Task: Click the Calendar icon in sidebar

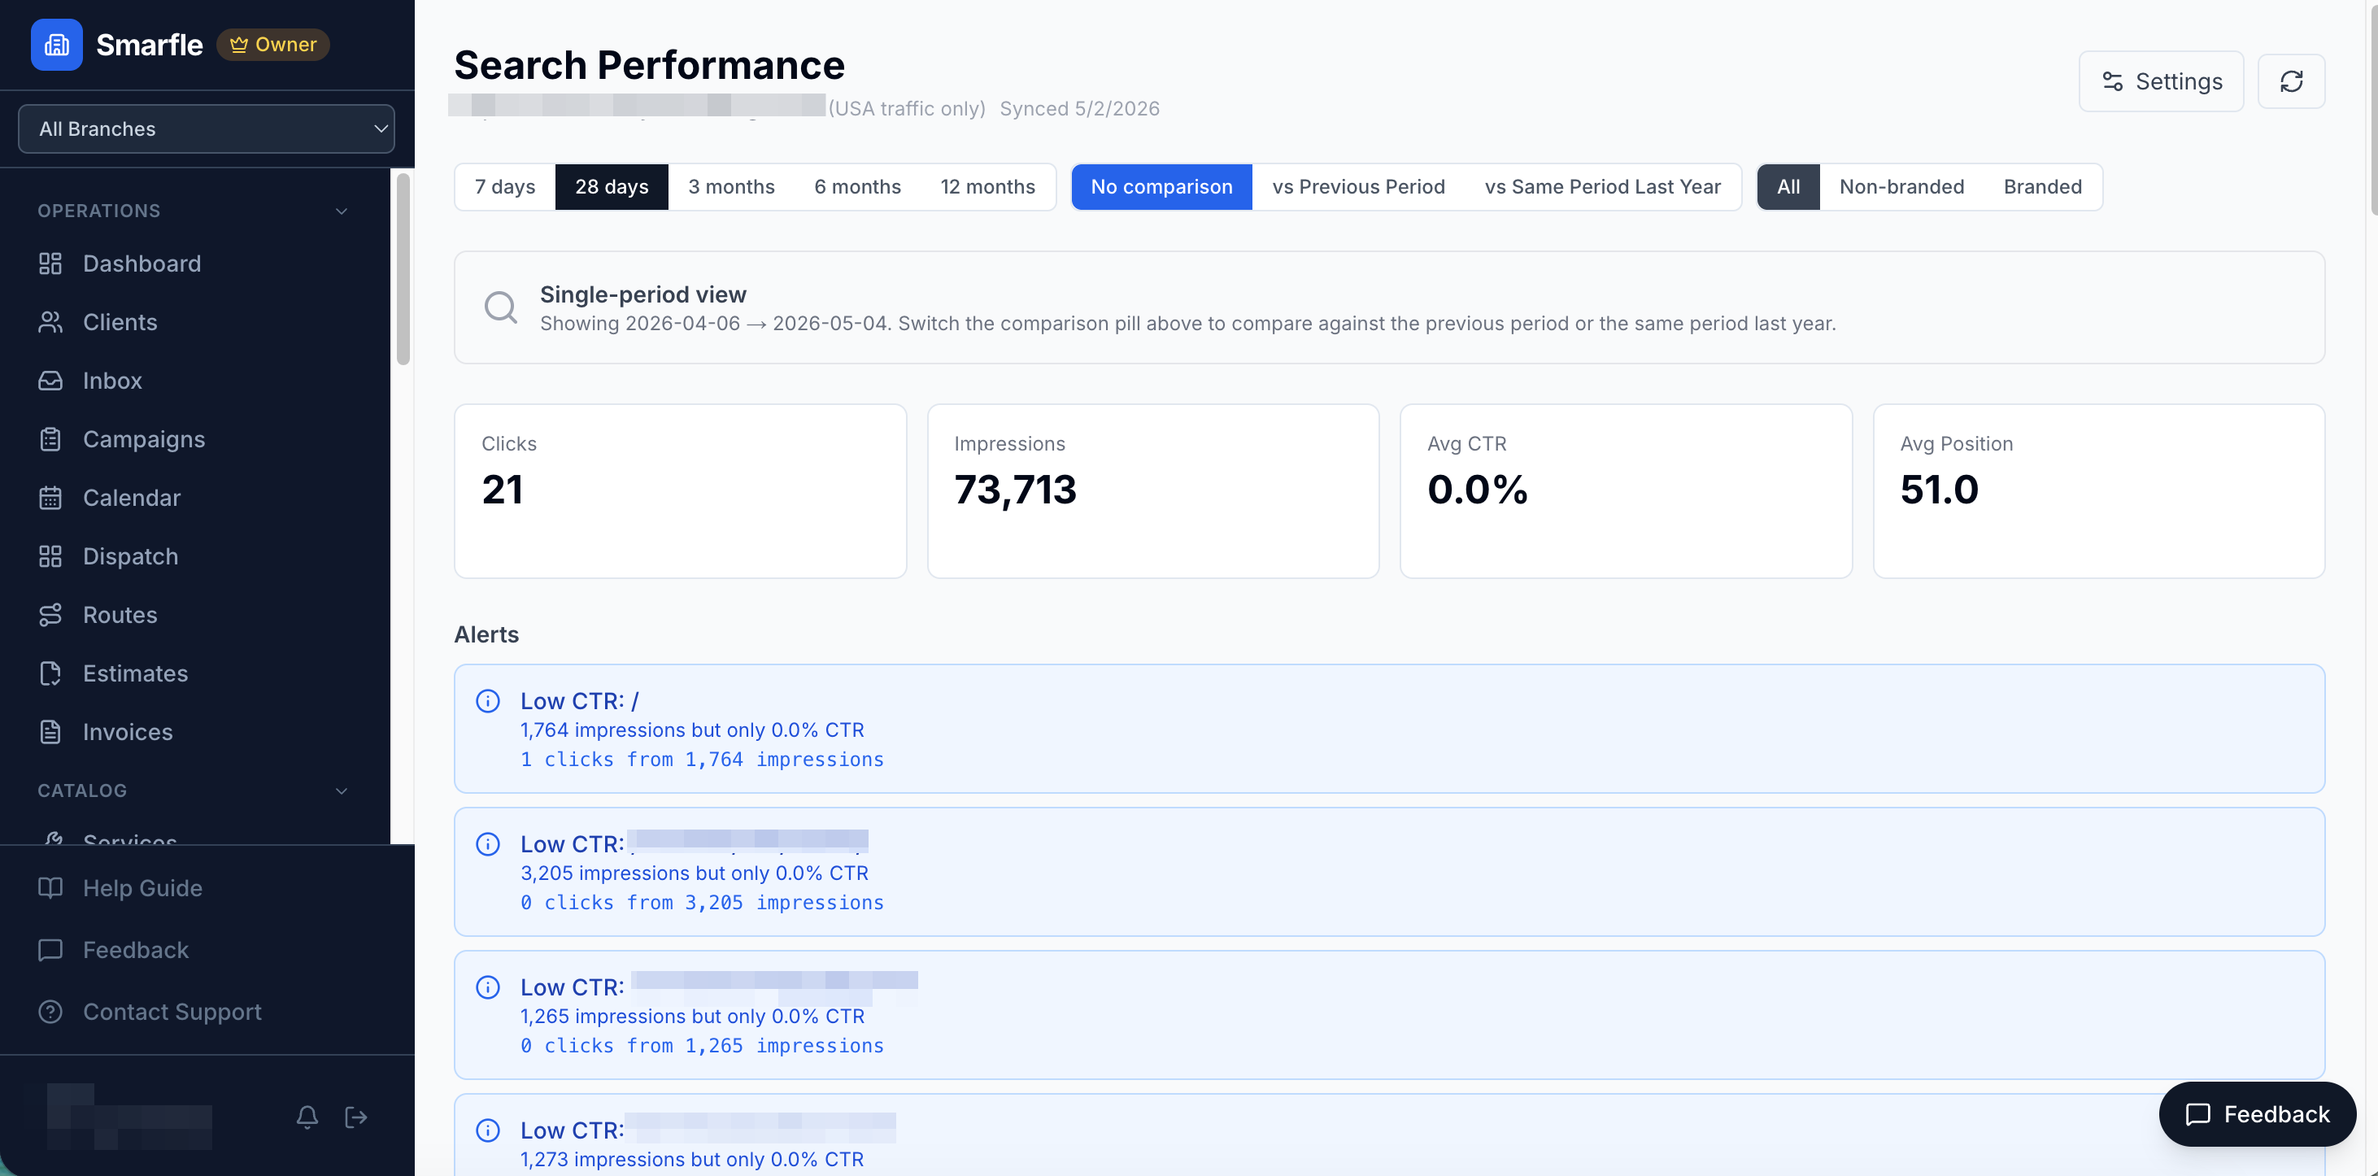Action: pyautogui.click(x=50, y=498)
